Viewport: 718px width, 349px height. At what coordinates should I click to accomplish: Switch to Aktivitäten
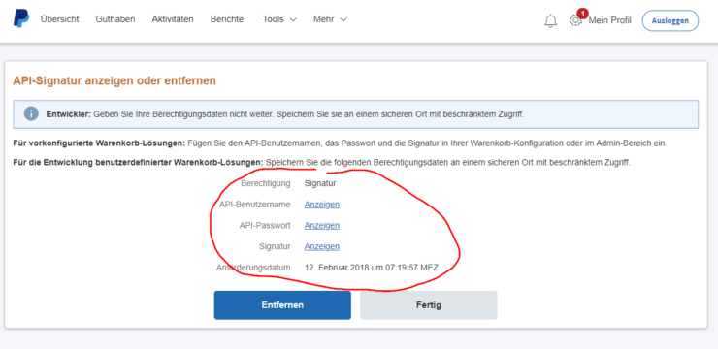pyautogui.click(x=173, y=19)
